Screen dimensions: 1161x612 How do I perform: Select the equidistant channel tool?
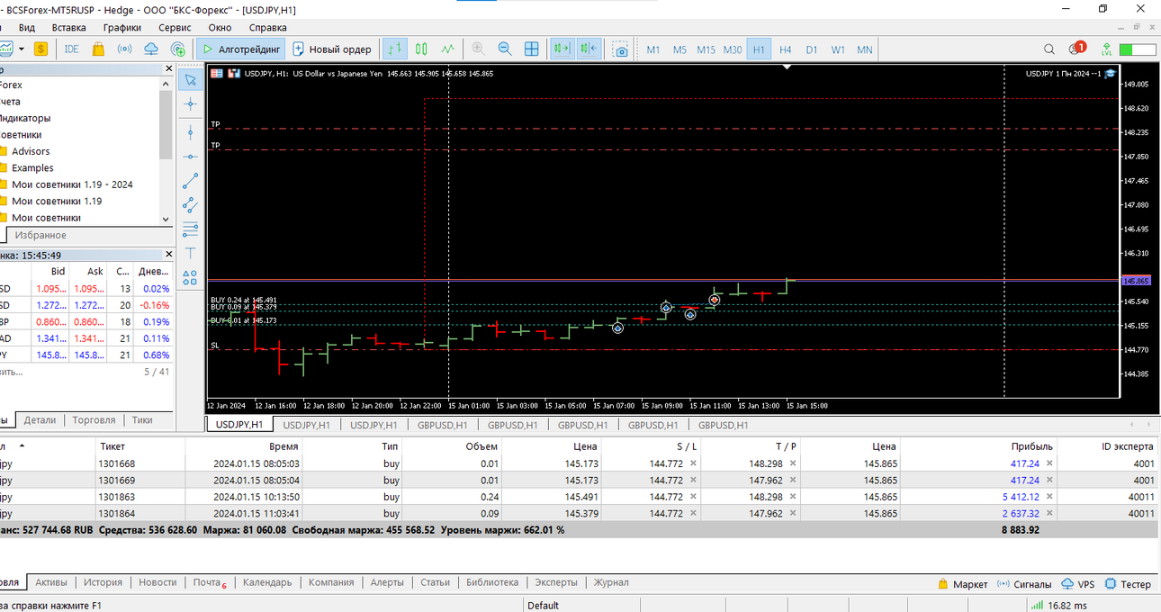click(x=190, y=205)
